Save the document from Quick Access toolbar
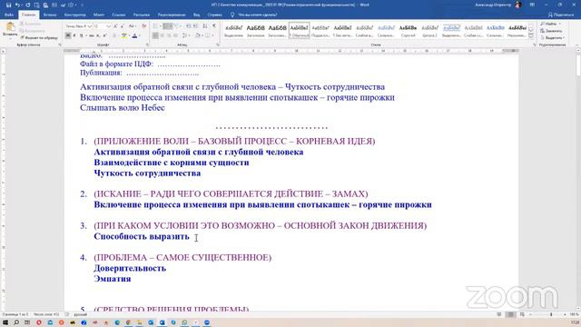Viewport: 581px width, 327px height. click(8, 5)
